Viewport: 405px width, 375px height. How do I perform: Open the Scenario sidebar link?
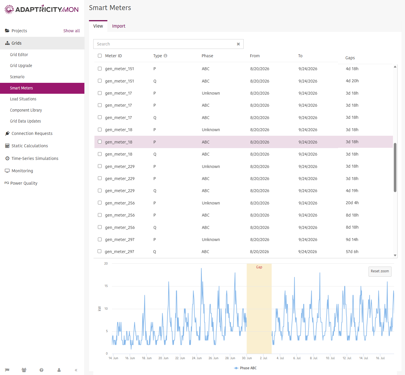17,77
